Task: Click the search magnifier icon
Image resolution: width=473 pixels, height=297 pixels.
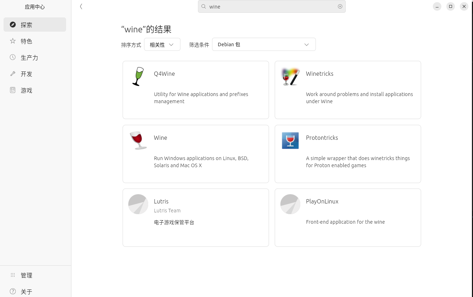Action: 204,6
